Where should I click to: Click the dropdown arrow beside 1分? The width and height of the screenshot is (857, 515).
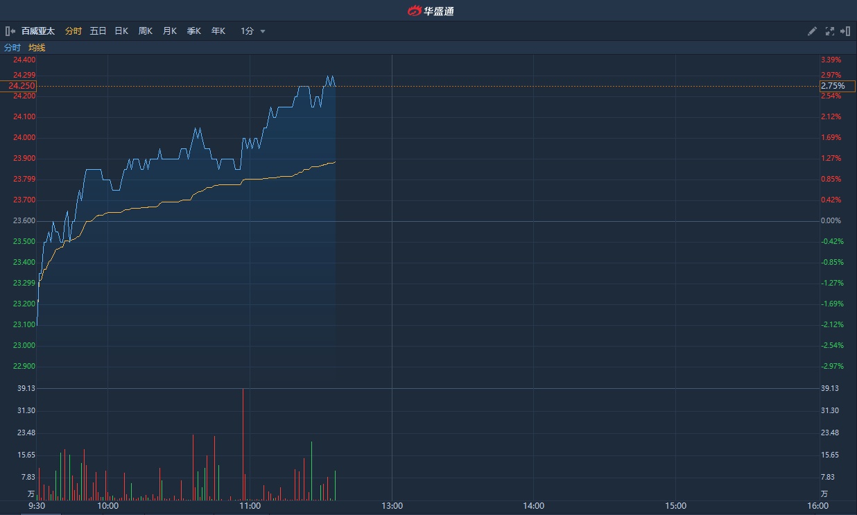click(263, 31)
